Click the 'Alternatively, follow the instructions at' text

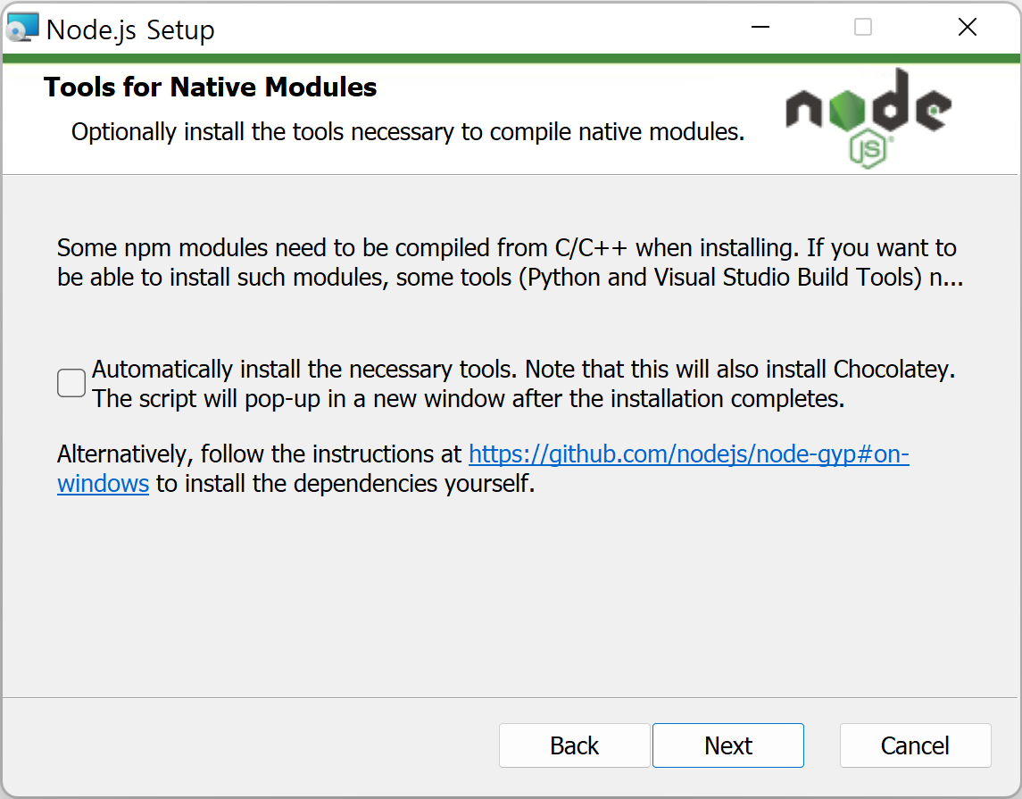point(260,454)
